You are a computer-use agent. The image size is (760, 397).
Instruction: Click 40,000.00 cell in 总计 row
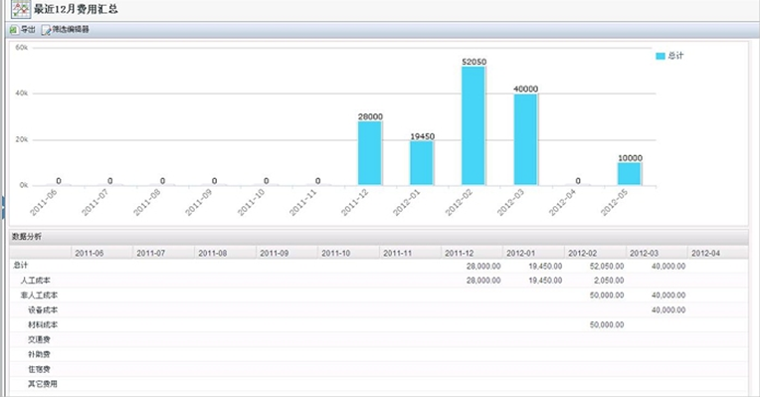tap(668, 266)
